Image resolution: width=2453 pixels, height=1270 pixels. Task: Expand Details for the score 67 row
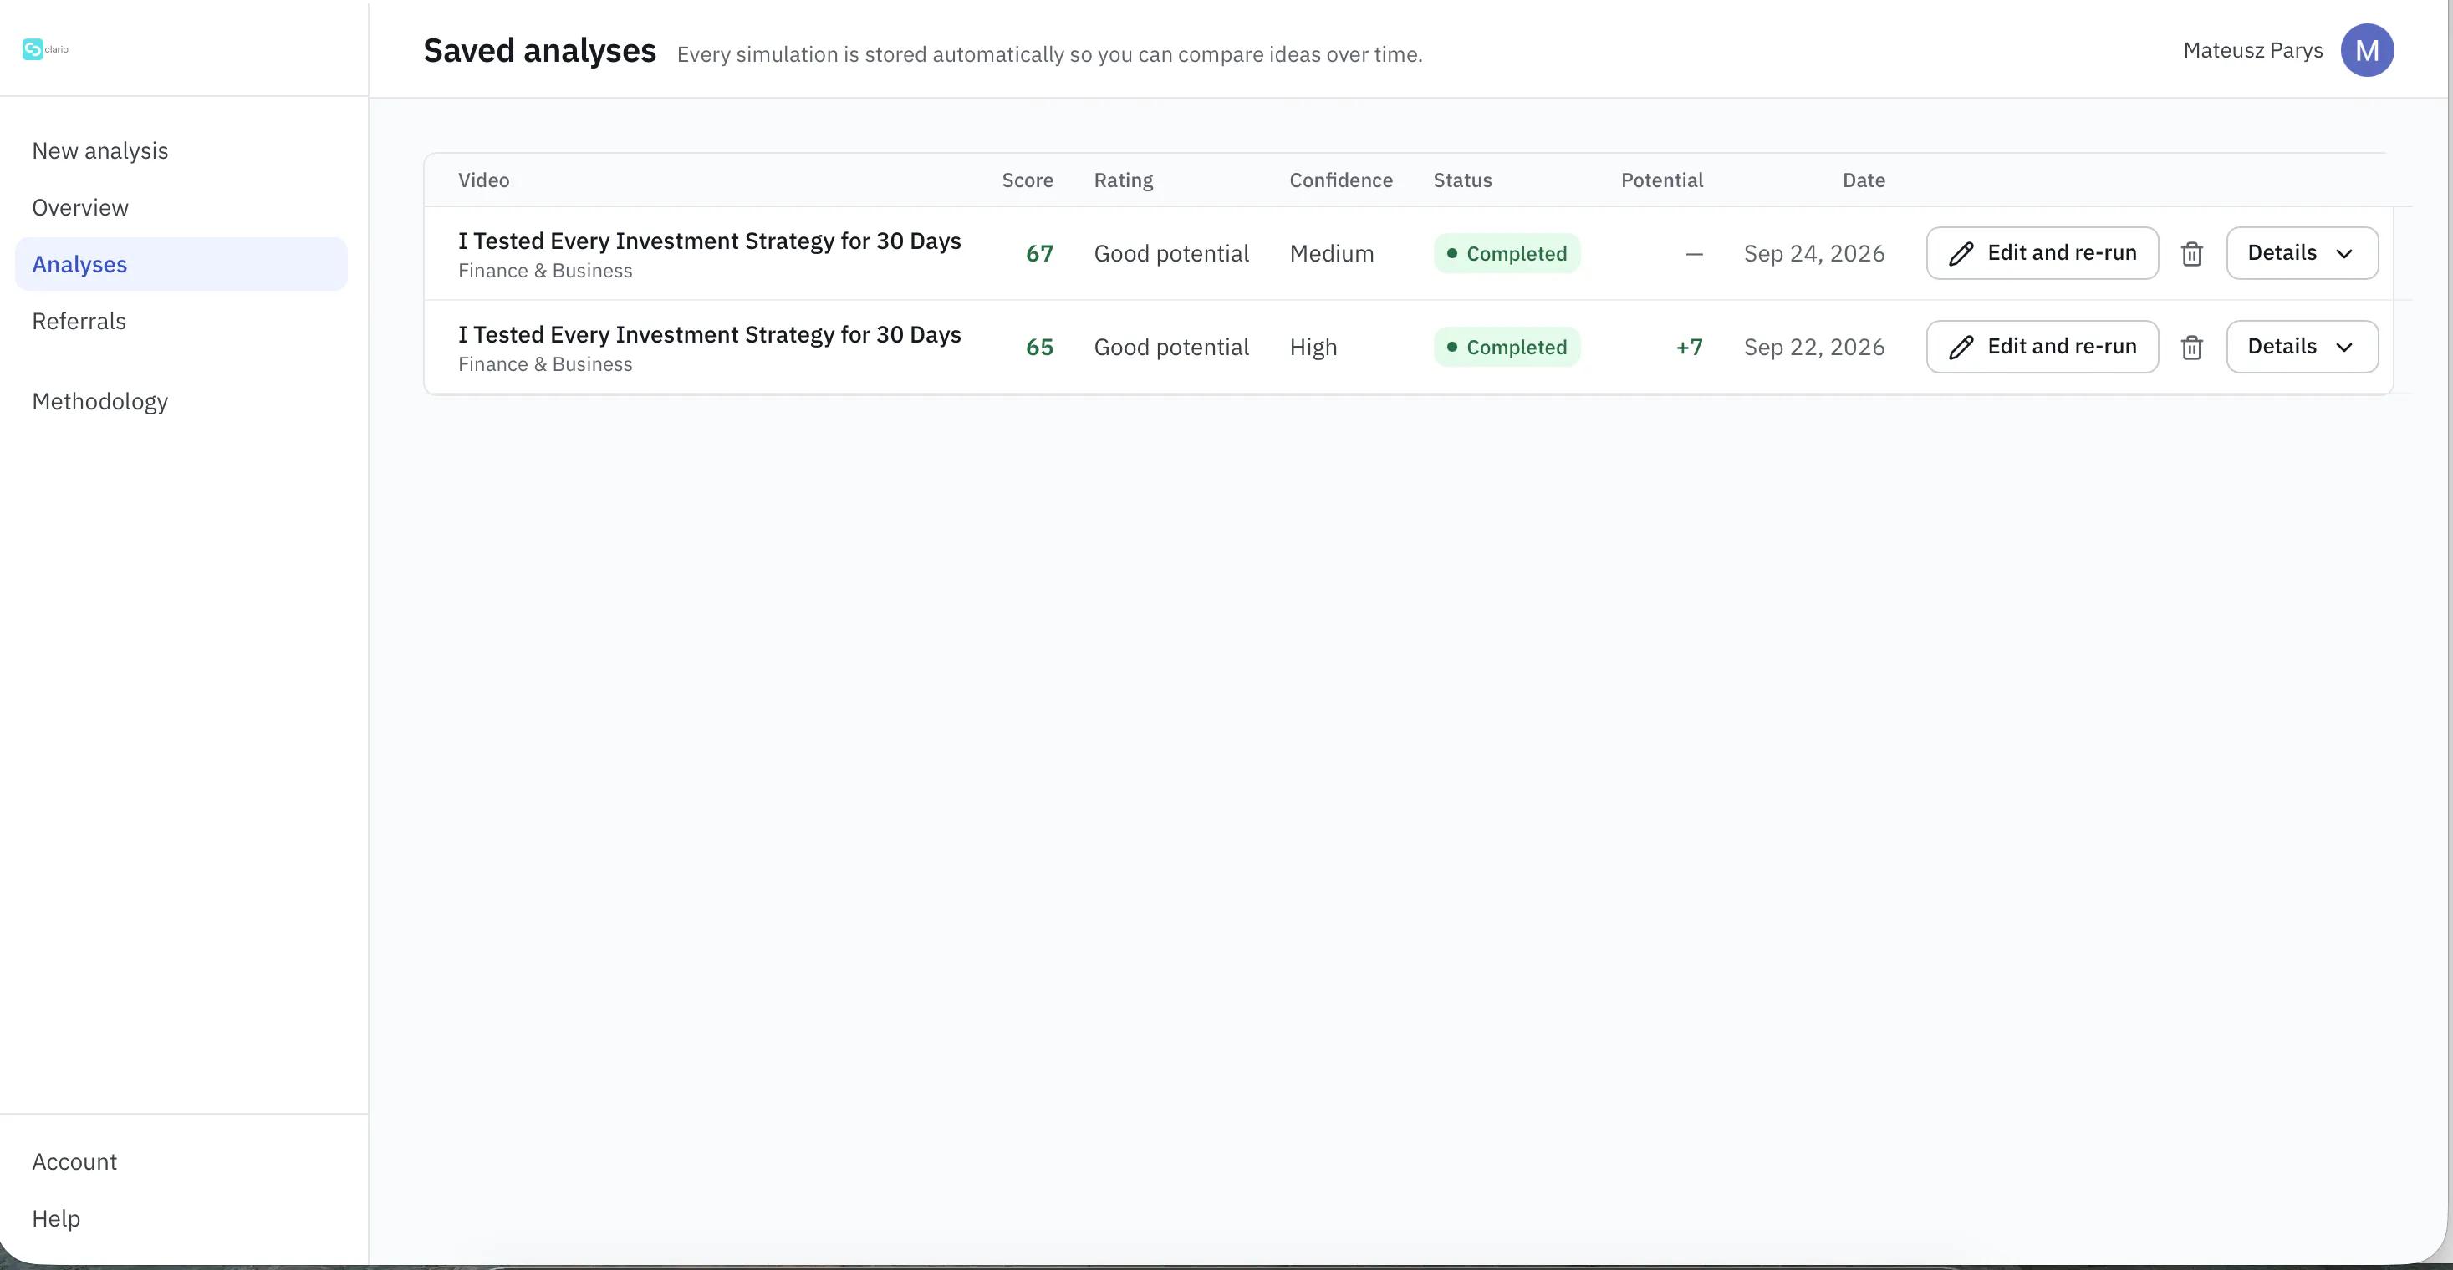coord(2301,253)
